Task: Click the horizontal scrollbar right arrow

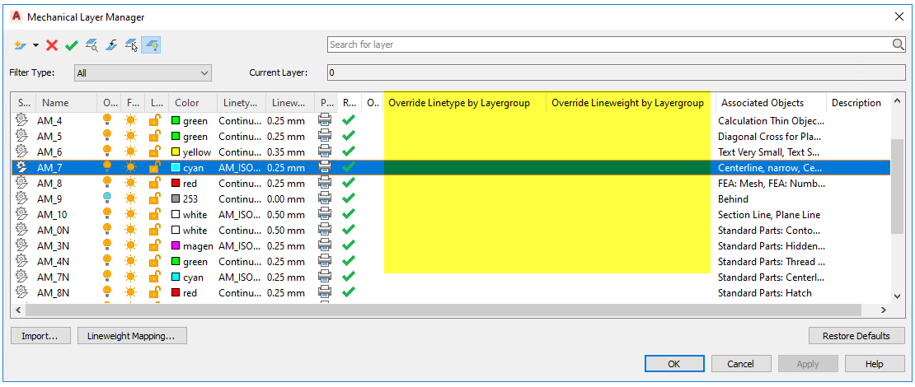Action: pyautogui.click(x=884, y=310)
